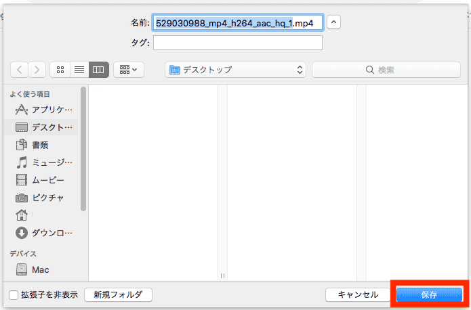Viewport: 471px width, 310px height.
Task: Click the column resize handle at bottom
Action: tap(222, 275)
